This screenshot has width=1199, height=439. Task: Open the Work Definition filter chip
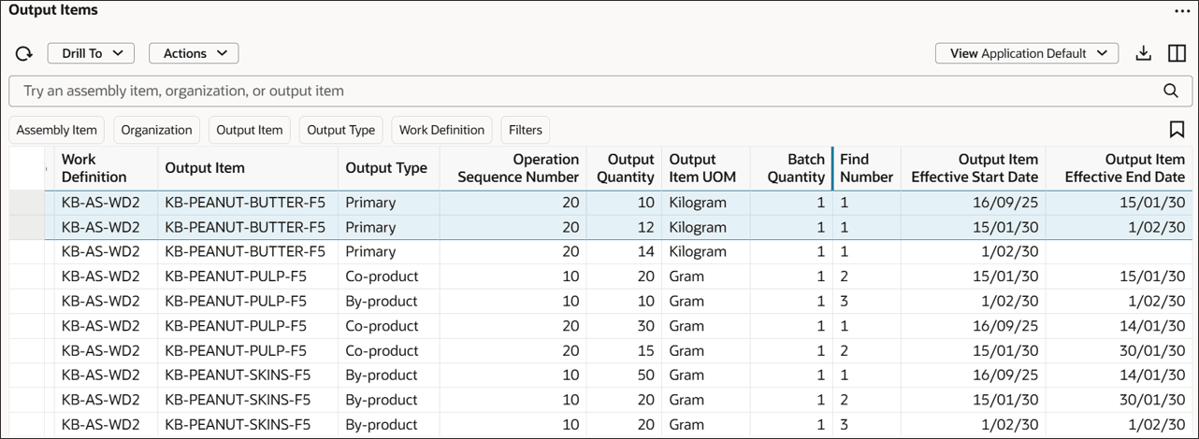[x=441, y=130]
